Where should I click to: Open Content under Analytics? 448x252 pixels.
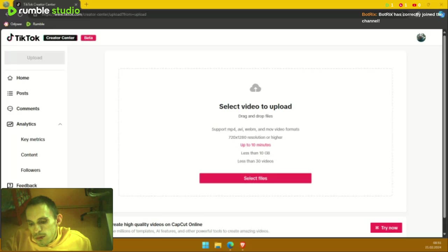[x=29, y=155]
